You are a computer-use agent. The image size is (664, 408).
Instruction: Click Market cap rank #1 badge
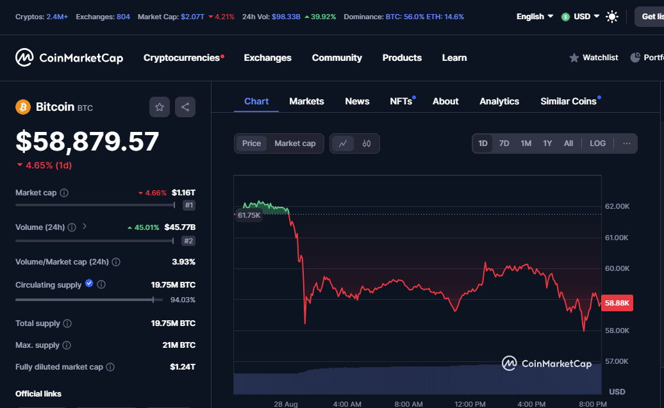coord(189,205)
